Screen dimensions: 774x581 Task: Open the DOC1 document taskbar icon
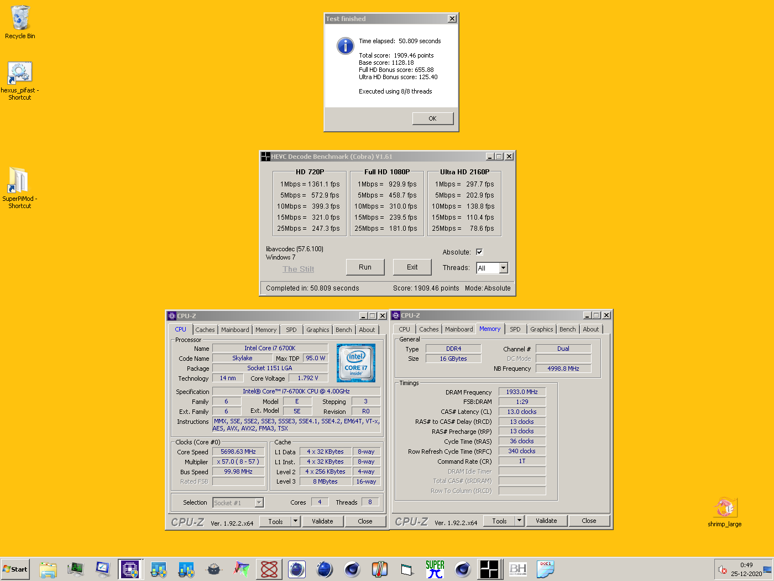click(546, 569)
